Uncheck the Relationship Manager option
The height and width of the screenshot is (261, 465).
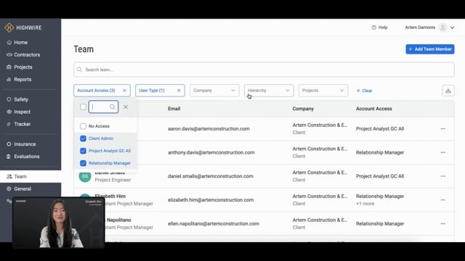pyautogui.click(x=83, y=163)
